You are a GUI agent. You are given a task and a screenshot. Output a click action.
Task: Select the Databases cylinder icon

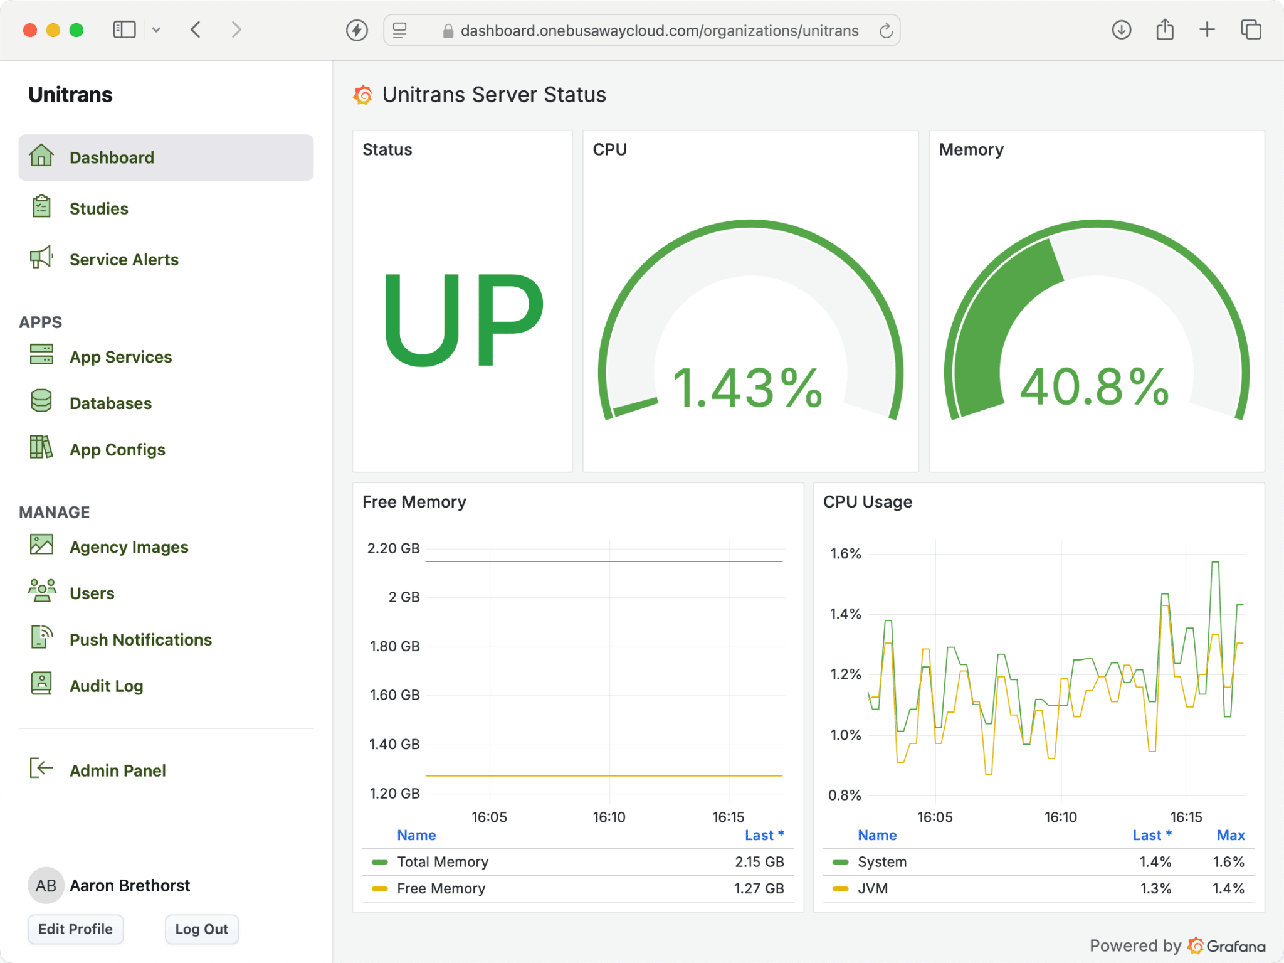(x=41, y=402)
